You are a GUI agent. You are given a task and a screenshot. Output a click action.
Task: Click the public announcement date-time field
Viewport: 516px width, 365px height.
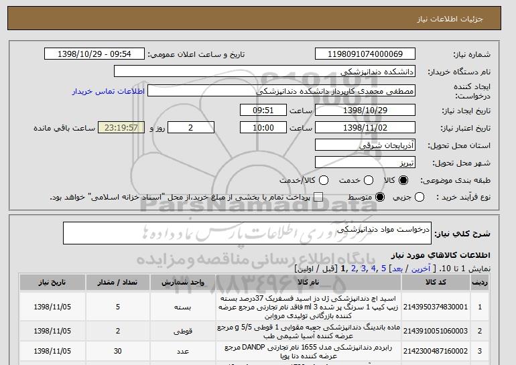[x=94, y=54]
